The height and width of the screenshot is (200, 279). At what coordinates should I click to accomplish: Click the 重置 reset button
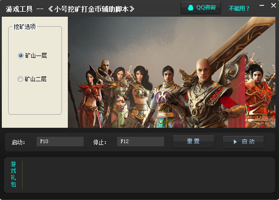[194, 141]
